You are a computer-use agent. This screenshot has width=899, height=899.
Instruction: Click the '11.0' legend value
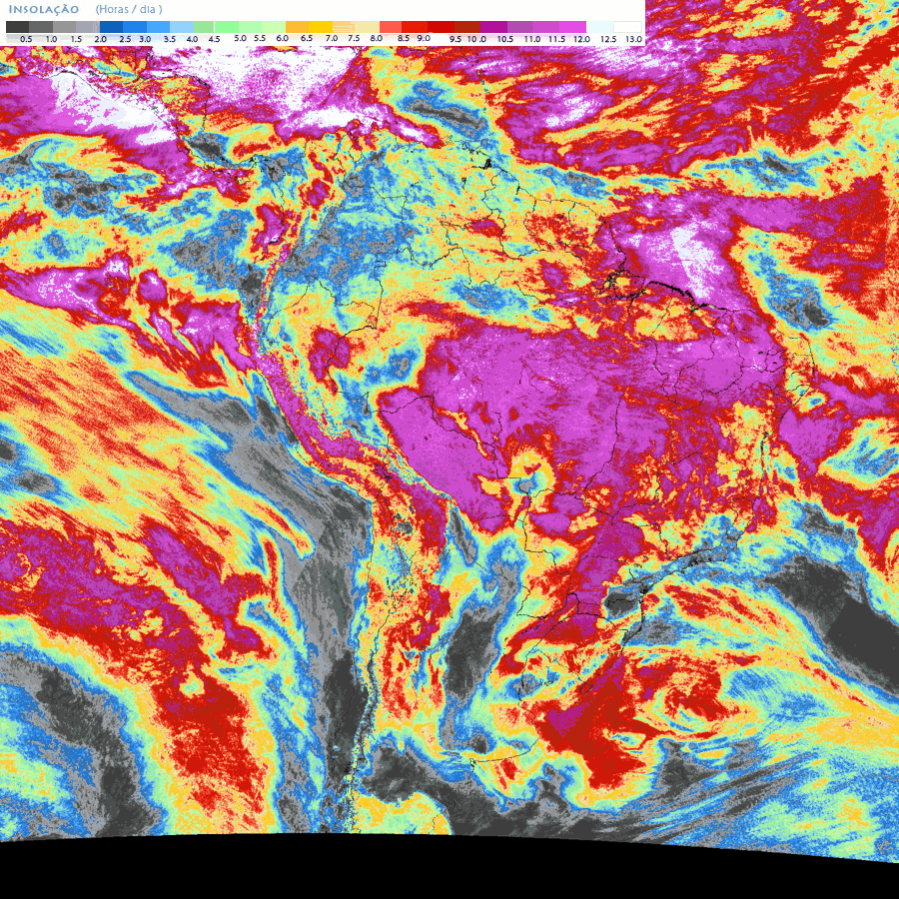tap(532, 39)
